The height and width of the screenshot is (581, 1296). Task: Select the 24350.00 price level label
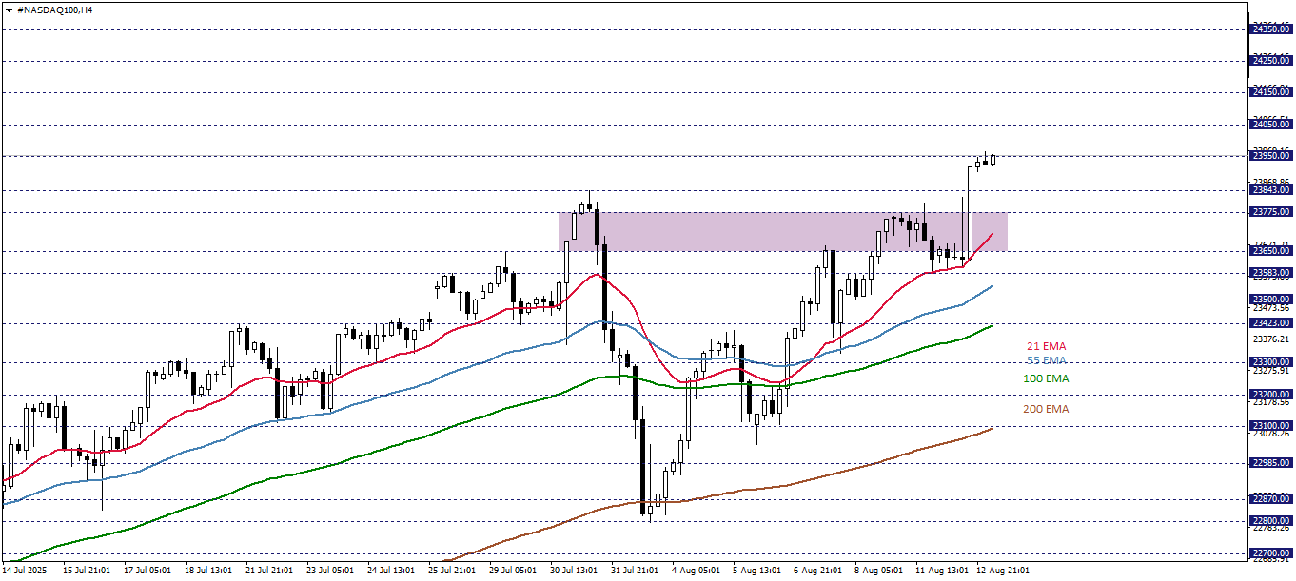tap(1270, 29)
